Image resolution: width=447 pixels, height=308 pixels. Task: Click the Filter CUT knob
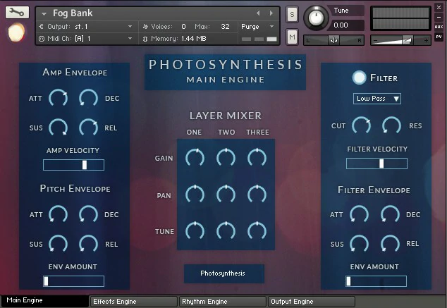point(361,126)
